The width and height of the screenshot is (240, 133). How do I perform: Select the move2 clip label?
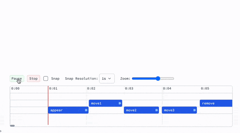click(131, 110)
